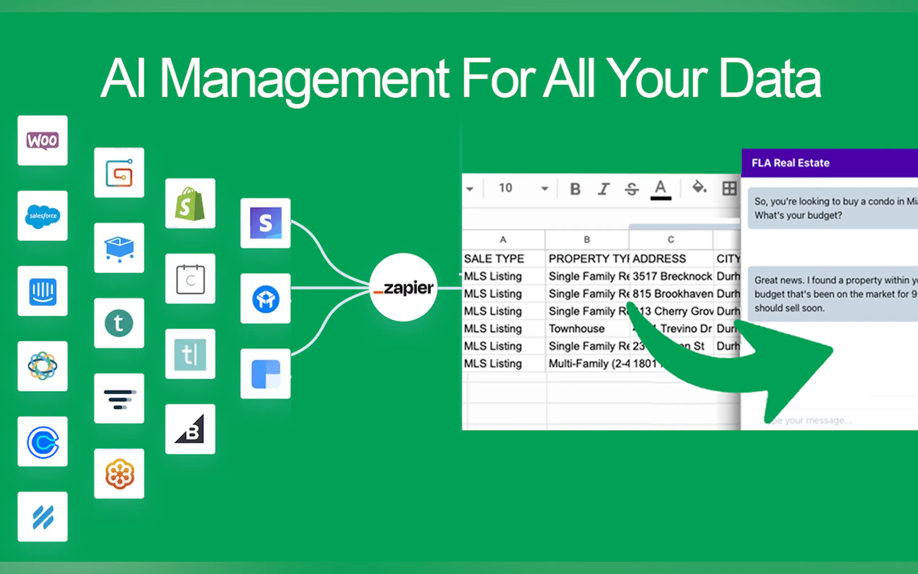Select the blue circle cube icon

click(266, 299)
